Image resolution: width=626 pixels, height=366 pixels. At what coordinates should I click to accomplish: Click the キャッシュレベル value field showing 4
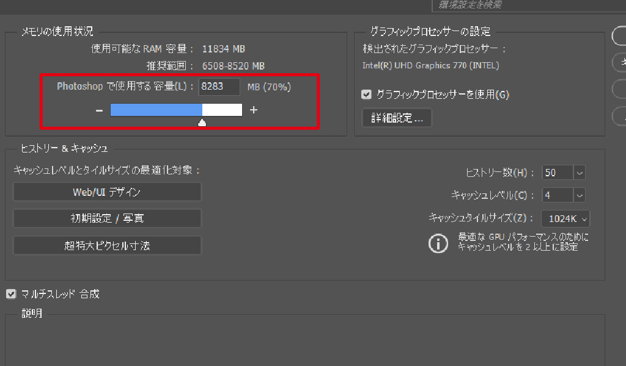click(x=557, y=195)
